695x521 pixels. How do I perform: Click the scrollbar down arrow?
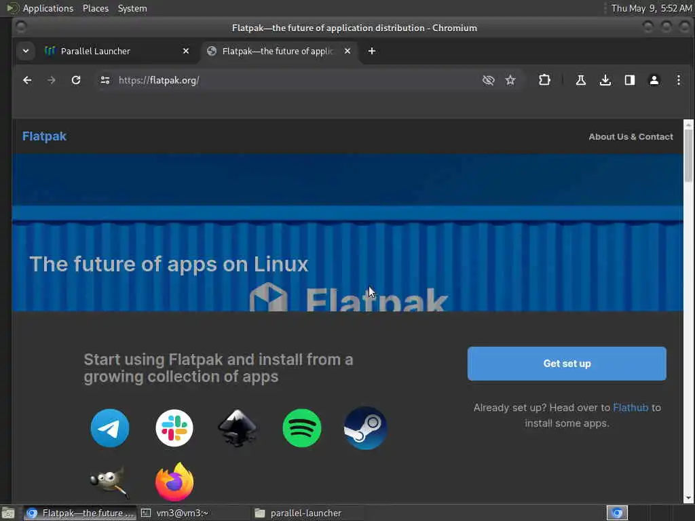[688, 498]
